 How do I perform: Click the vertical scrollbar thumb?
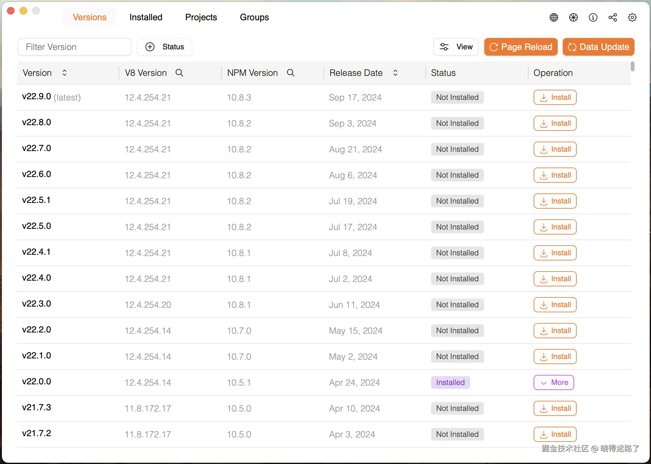coord(632,66)
